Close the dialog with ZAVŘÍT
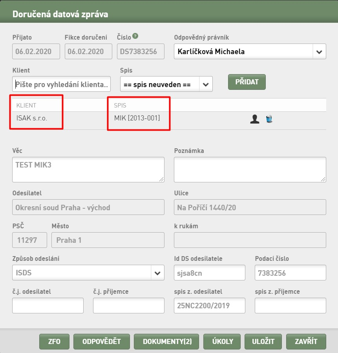 pos(306,342)
